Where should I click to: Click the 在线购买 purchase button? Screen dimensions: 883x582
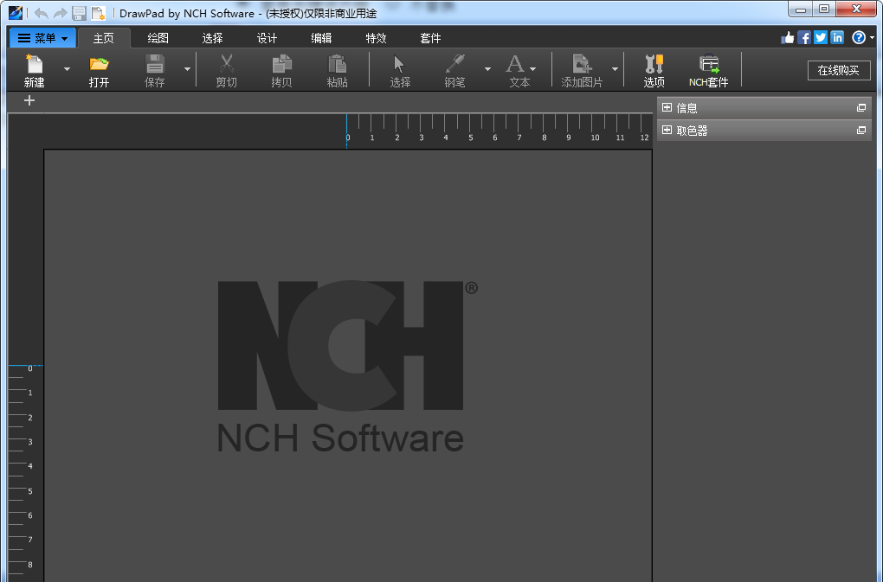tap(838, 70)
